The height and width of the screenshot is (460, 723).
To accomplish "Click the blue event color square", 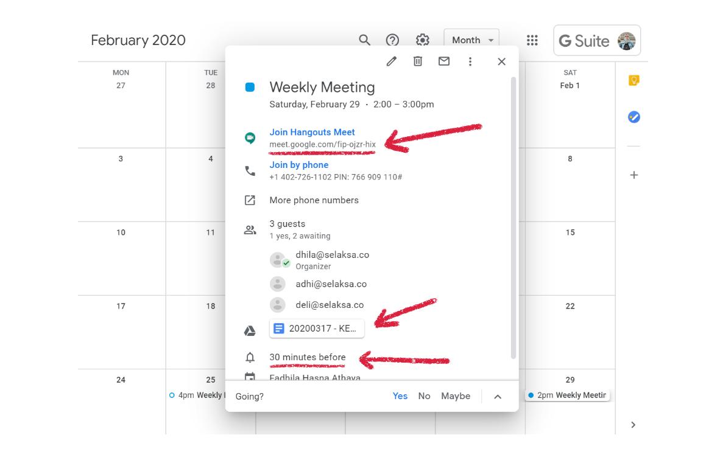I will point(250,87).
